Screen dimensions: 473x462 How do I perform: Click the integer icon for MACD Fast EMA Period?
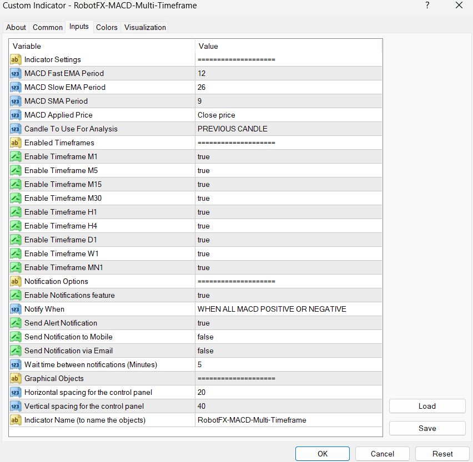16,73
